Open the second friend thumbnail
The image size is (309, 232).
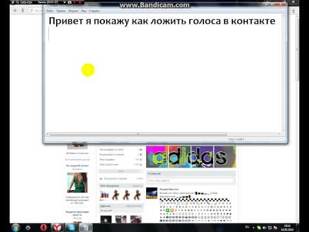121,220
